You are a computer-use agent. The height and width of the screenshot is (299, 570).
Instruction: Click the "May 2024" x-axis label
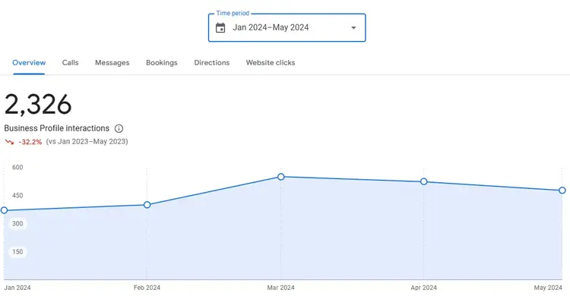(548, 288)
